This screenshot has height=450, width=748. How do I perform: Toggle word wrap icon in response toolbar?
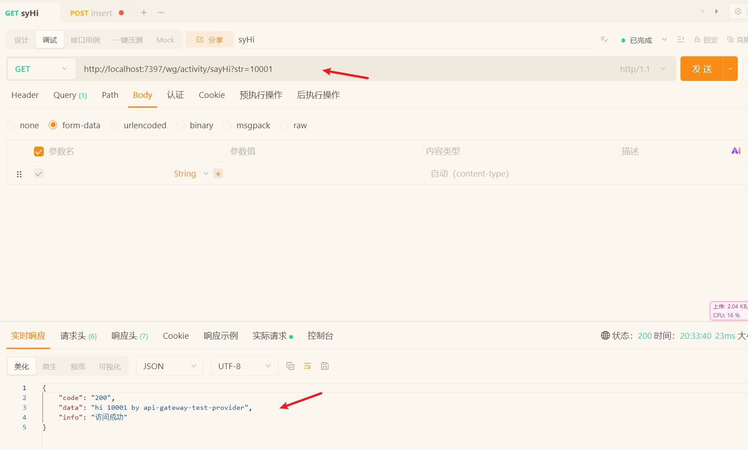307,366
